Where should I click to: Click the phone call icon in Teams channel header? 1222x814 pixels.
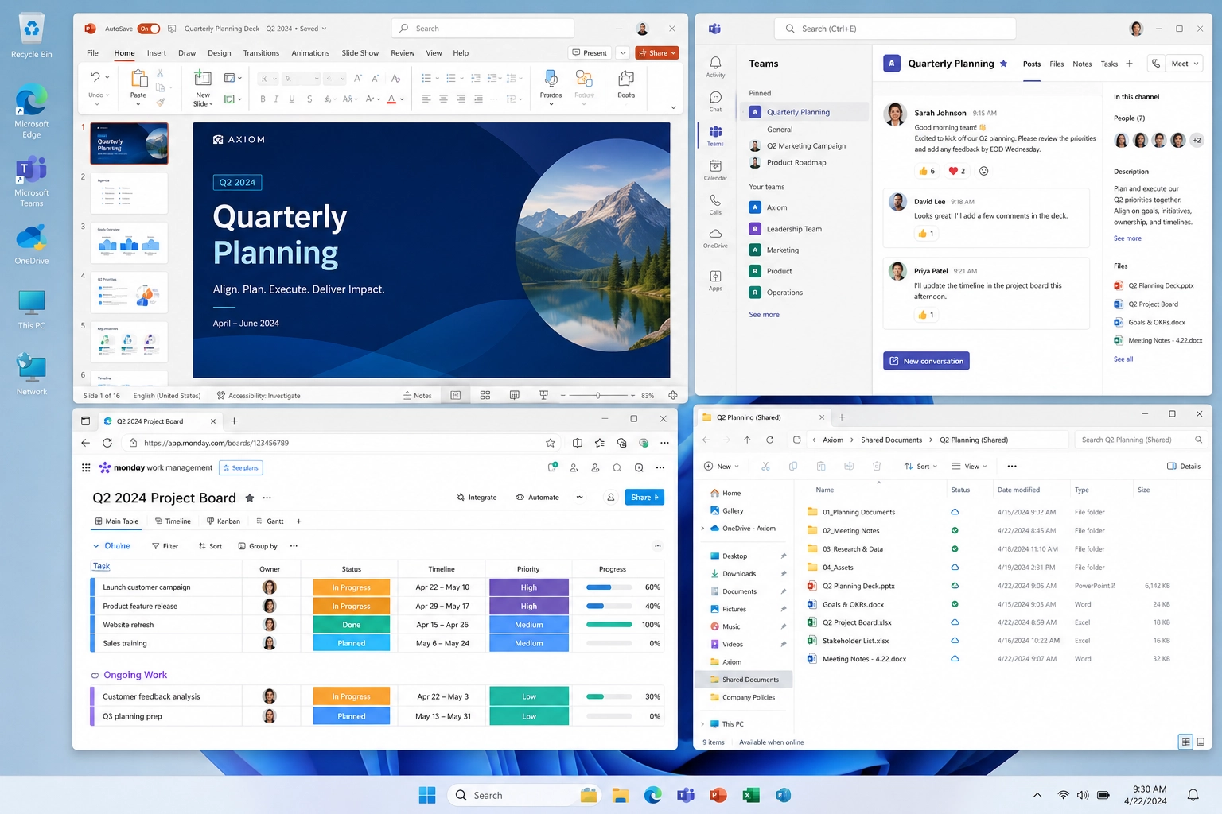pyautogui.click(x=1155, y=64)
